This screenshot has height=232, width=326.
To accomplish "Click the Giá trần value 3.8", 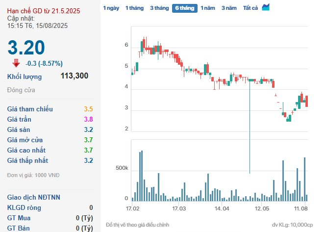I will (88, 119).
